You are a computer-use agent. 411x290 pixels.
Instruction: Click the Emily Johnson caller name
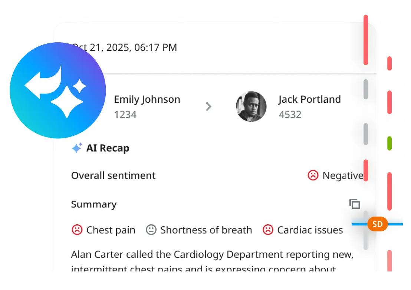(x=147, y=99)
